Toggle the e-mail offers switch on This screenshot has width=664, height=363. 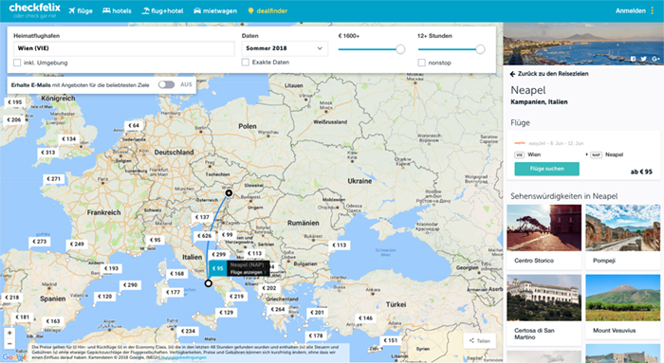[166, 84]
